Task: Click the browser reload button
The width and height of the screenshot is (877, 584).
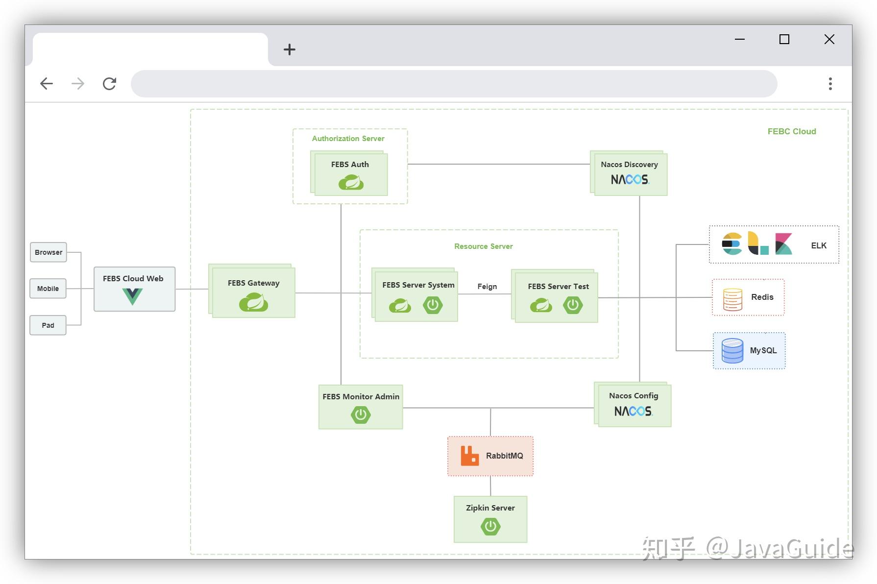Action: 109,83
